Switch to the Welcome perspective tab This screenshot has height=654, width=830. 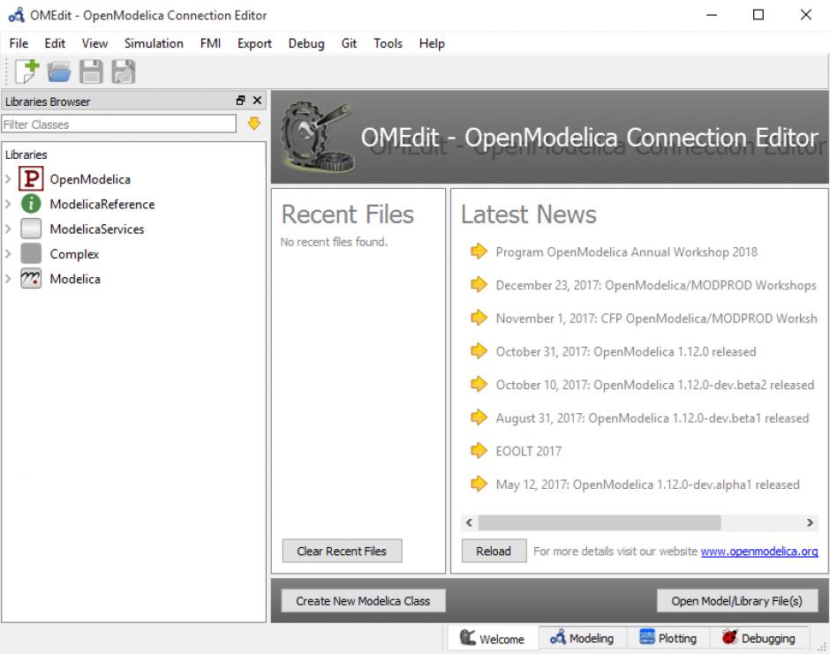pos(493,638)
